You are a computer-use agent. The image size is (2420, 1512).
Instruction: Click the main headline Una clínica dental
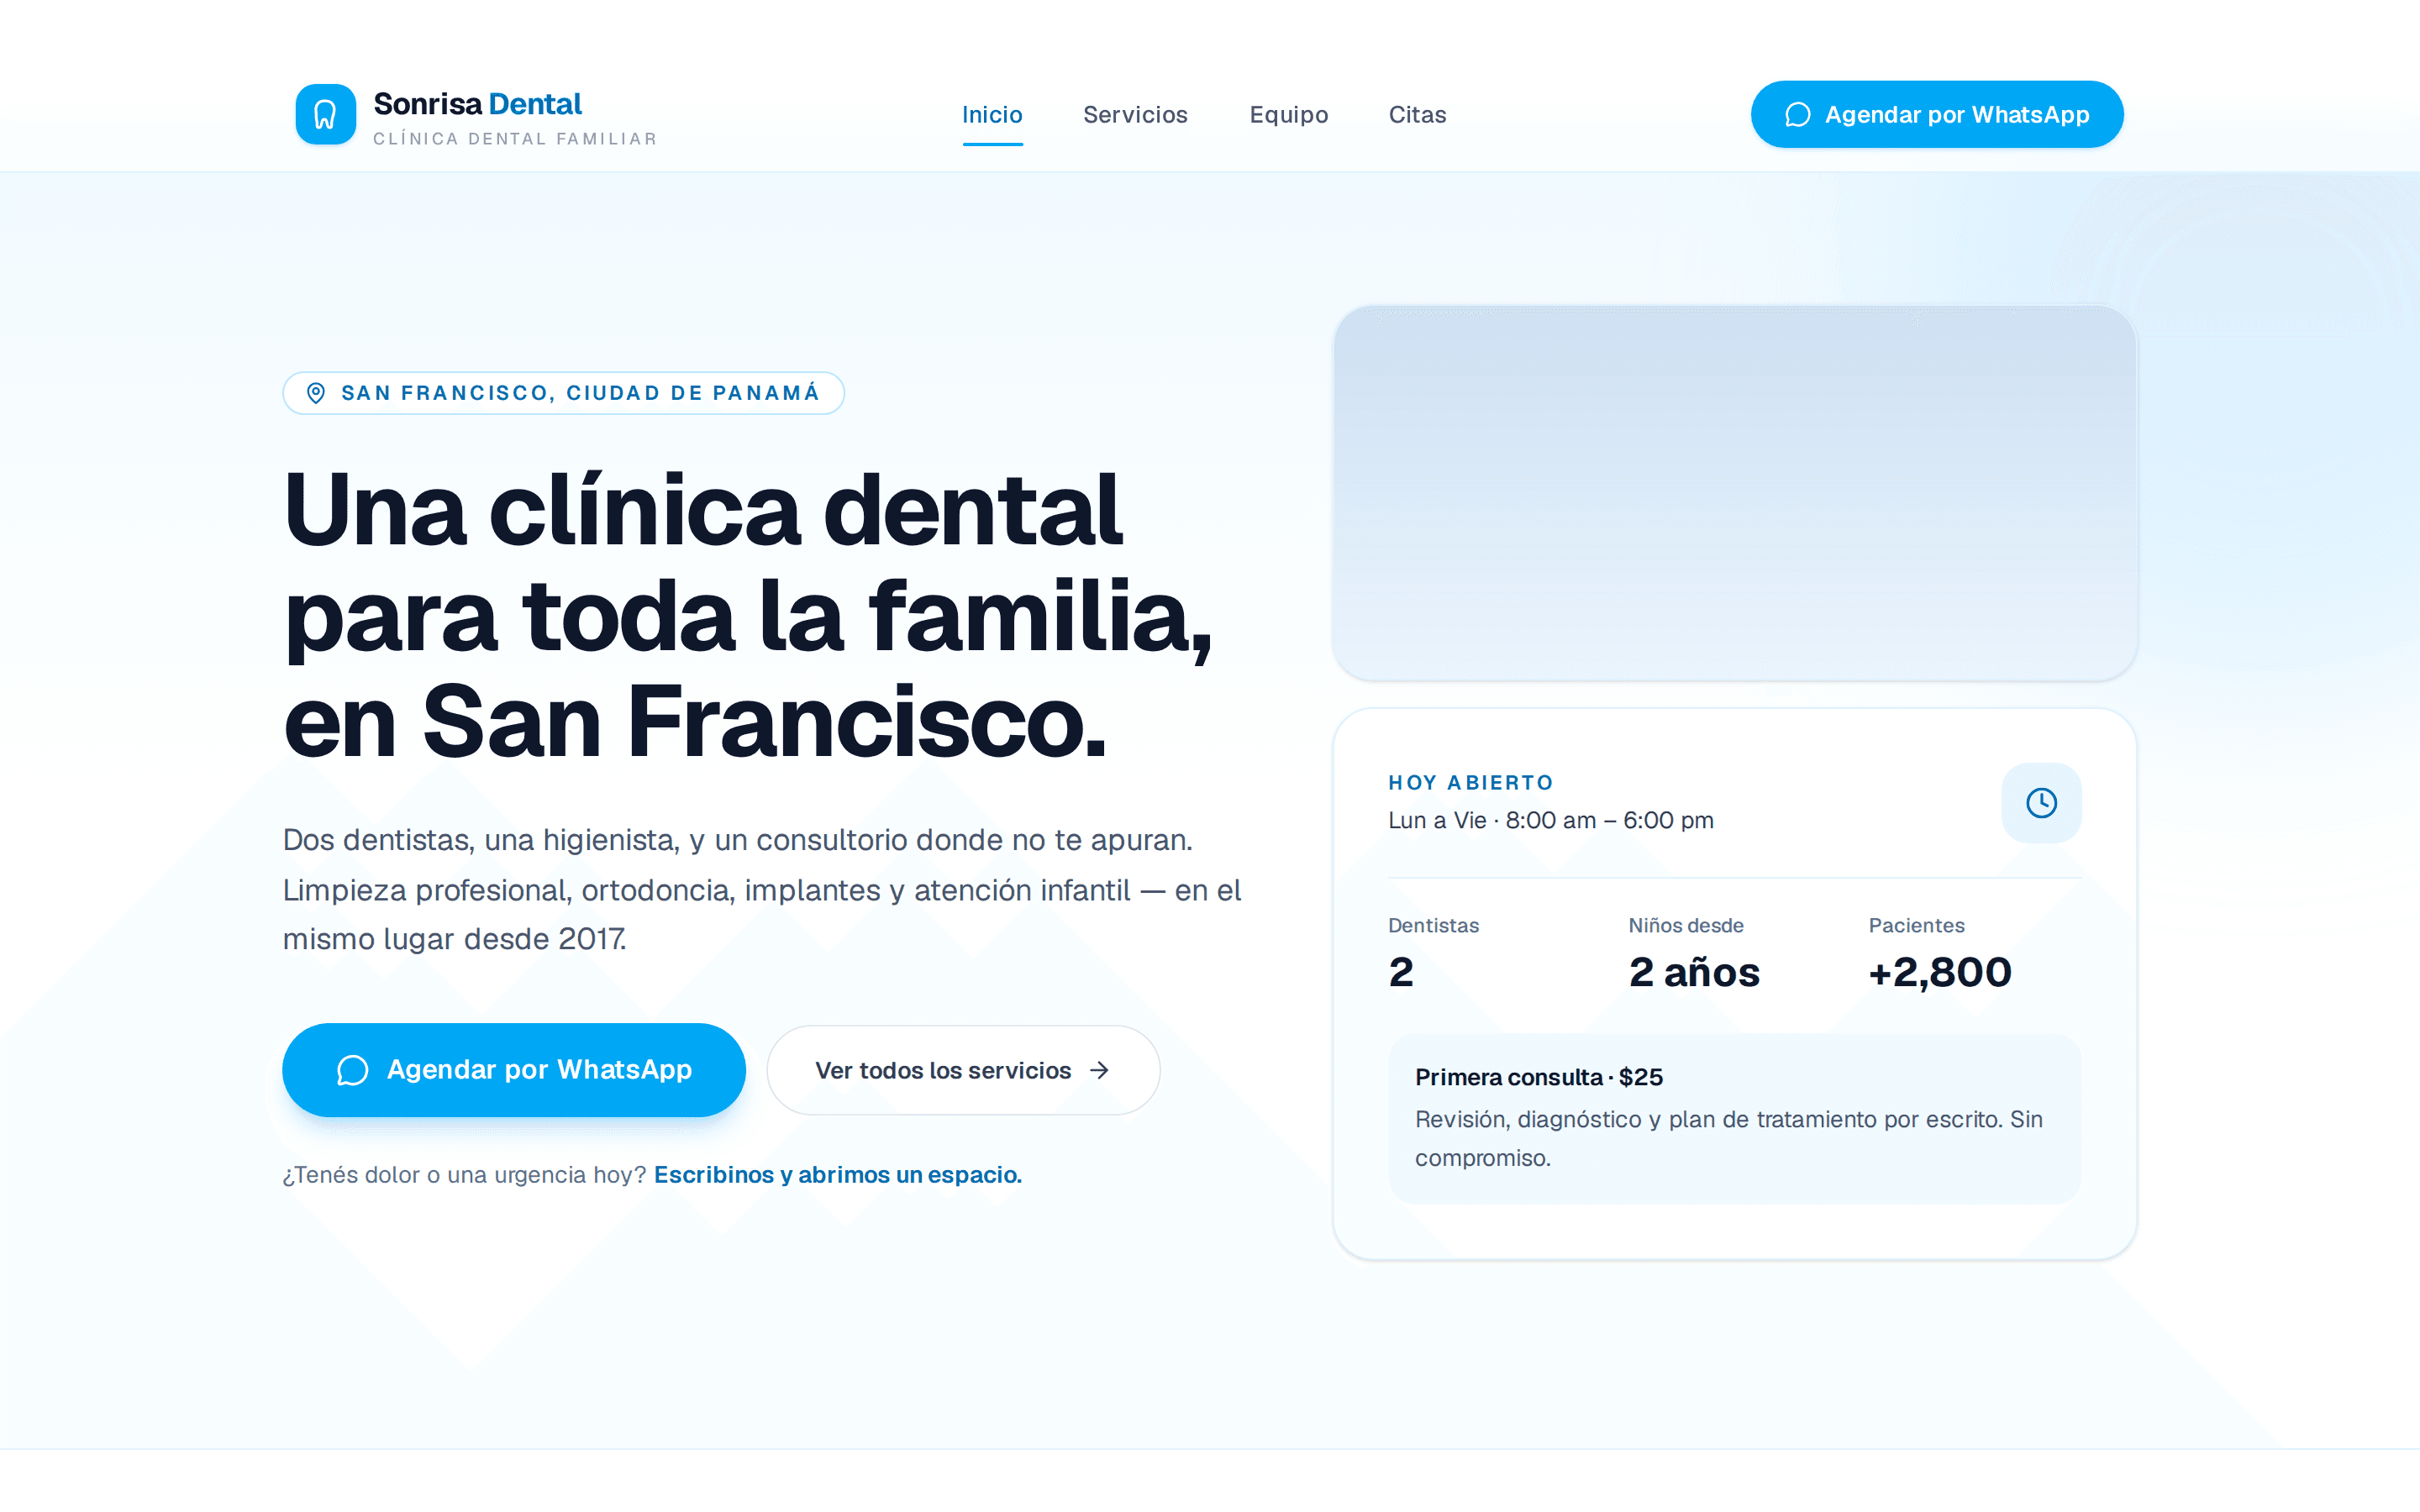[x=747, y=615]
